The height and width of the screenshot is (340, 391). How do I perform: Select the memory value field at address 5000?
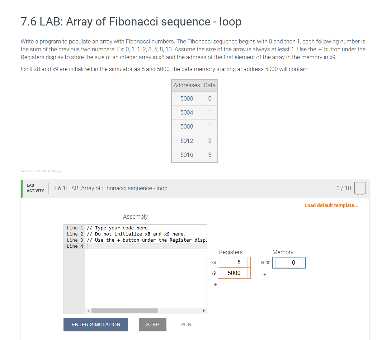[x=289, y=262]
